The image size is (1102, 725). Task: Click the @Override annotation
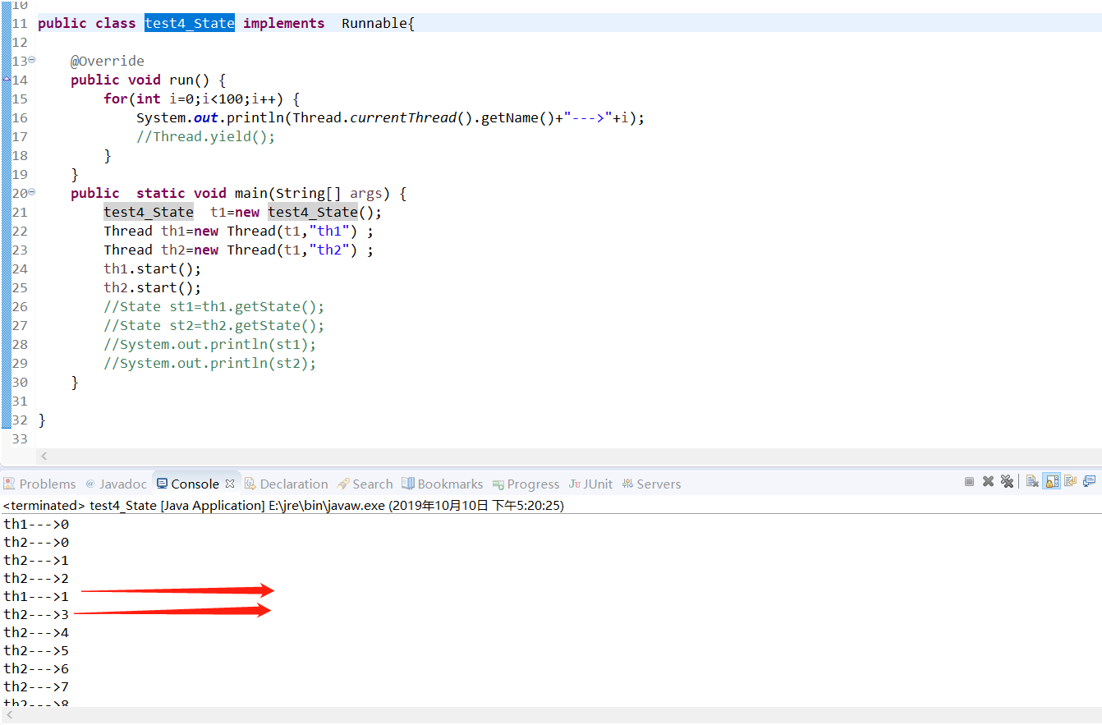click(108, 61)
